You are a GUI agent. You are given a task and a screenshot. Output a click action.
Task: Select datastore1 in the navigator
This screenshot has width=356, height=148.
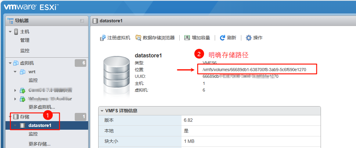point(40,125)
